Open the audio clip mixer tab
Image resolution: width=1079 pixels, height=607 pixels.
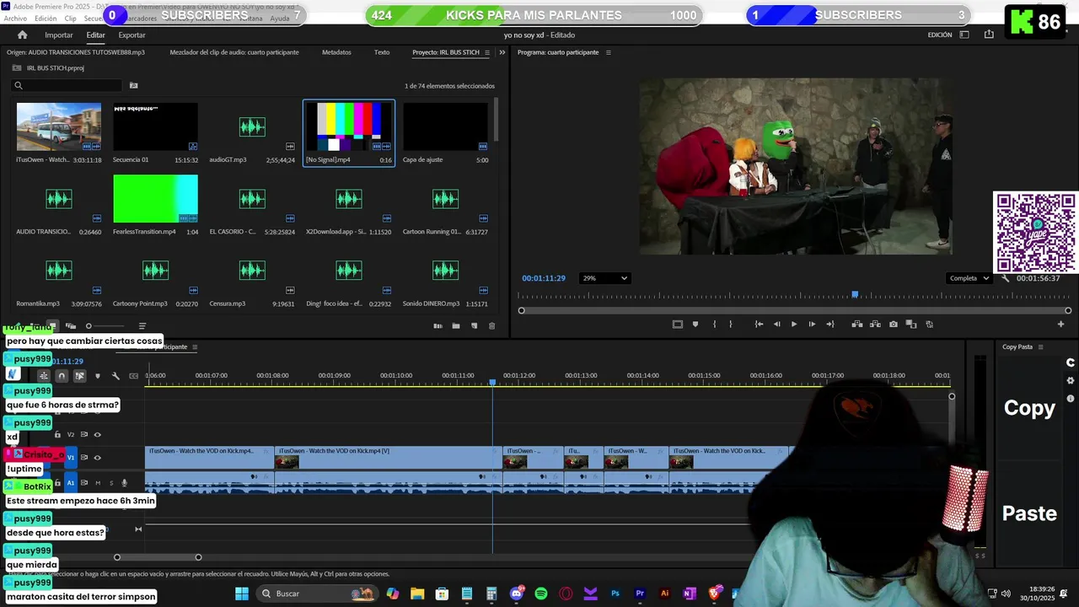pyautogui.click(x=234, y=52)
